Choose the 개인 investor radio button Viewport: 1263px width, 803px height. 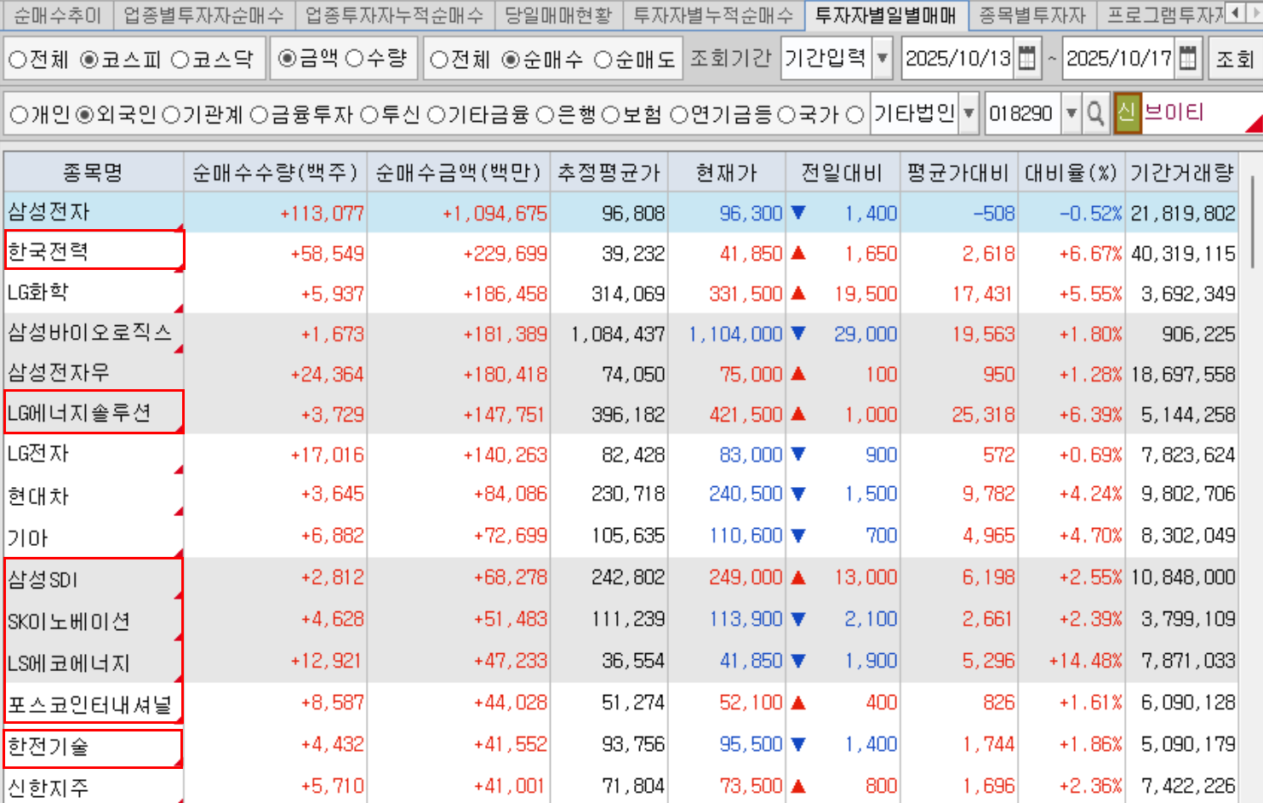click(x=19, y=114)
